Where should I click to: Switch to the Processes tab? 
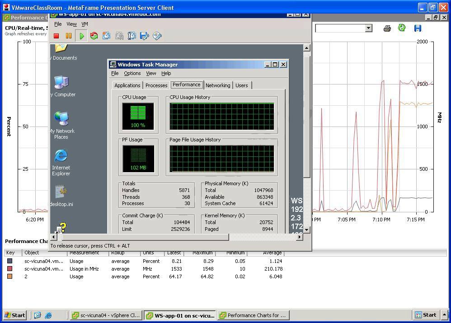tap(156, 85)
